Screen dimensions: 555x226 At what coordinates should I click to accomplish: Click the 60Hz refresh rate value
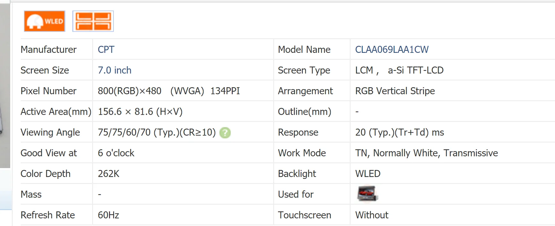[x=108, y=215]
